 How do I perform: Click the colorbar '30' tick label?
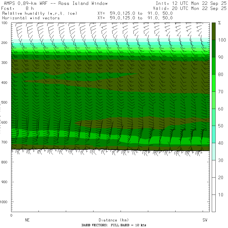point(221,160)
